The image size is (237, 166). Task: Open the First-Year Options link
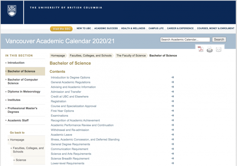(x=62, y=111)
